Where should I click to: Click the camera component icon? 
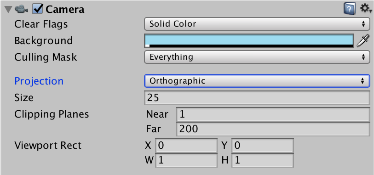point(22,10)
